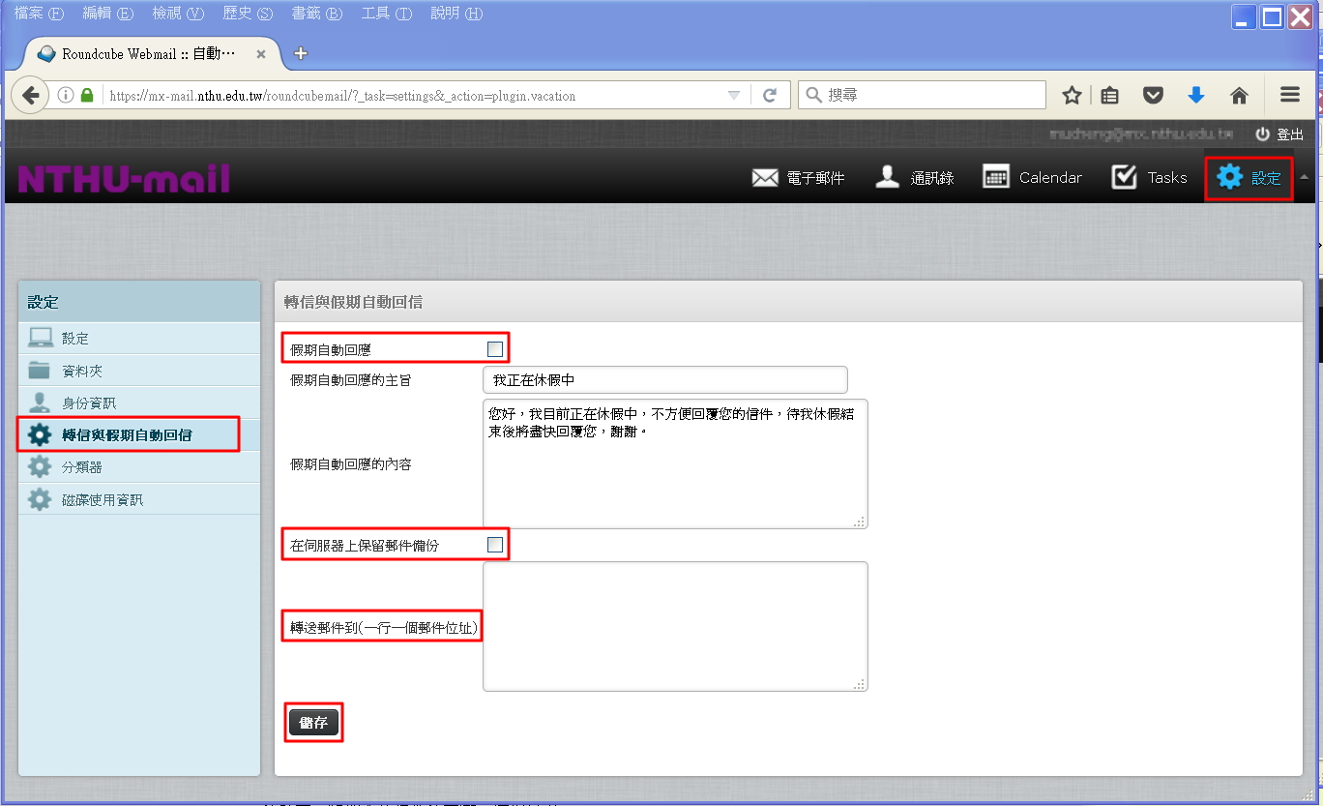Open the 檔案 menu
Viewport: 1323px width, 806px height.
(x=39, y=14)
